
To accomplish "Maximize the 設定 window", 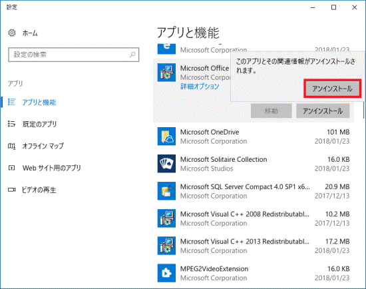I will [x=334, y=7].
